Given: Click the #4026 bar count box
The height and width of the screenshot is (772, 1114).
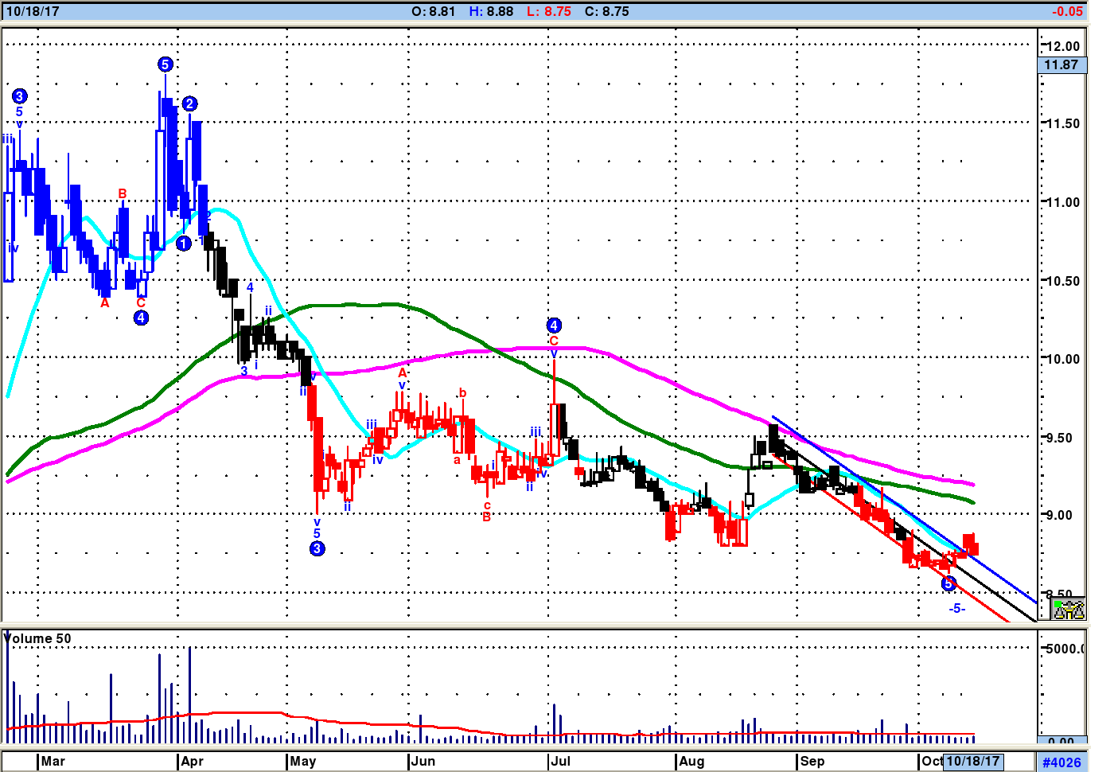Looking at the screenshot, I should (x=1061, y=762).
